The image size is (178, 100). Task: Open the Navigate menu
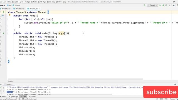[15, 2]
